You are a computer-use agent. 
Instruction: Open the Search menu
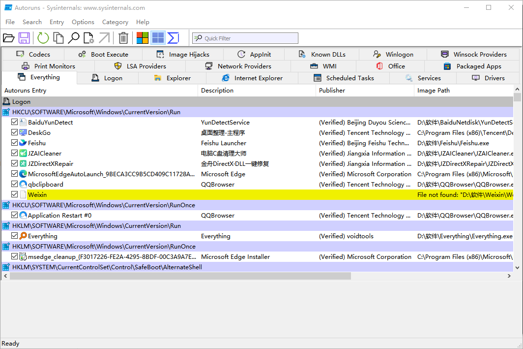[x=32, y=22]
